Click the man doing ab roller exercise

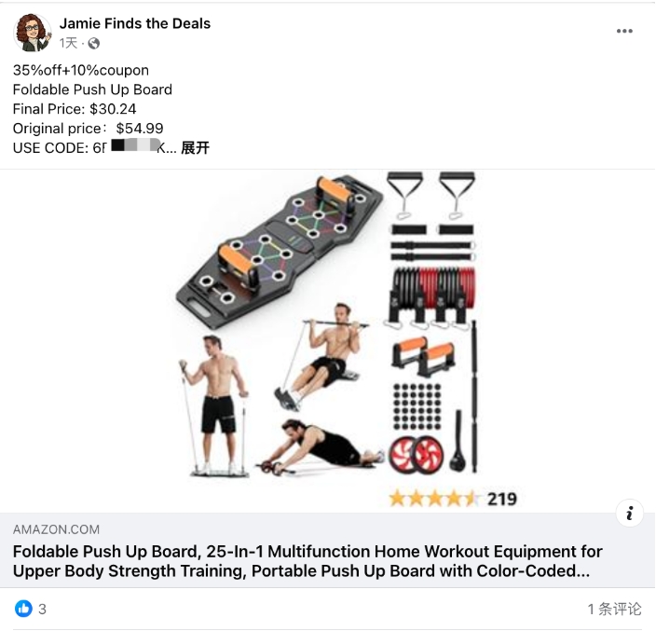[x=320, y=446]
